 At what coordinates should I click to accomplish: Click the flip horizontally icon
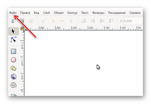[62, 21]
